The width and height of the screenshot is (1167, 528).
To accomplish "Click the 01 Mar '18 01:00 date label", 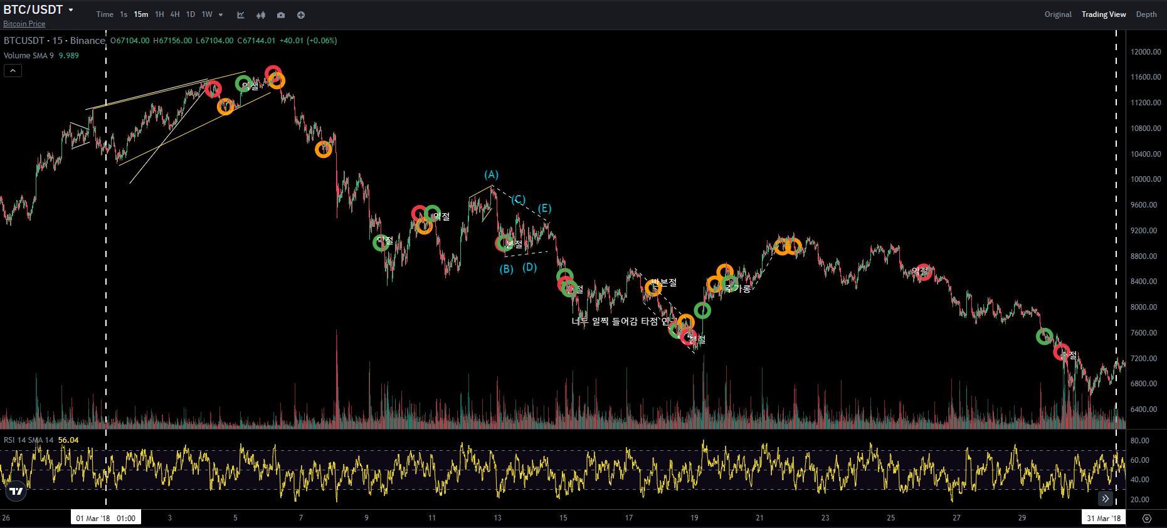I will (106, 518).
